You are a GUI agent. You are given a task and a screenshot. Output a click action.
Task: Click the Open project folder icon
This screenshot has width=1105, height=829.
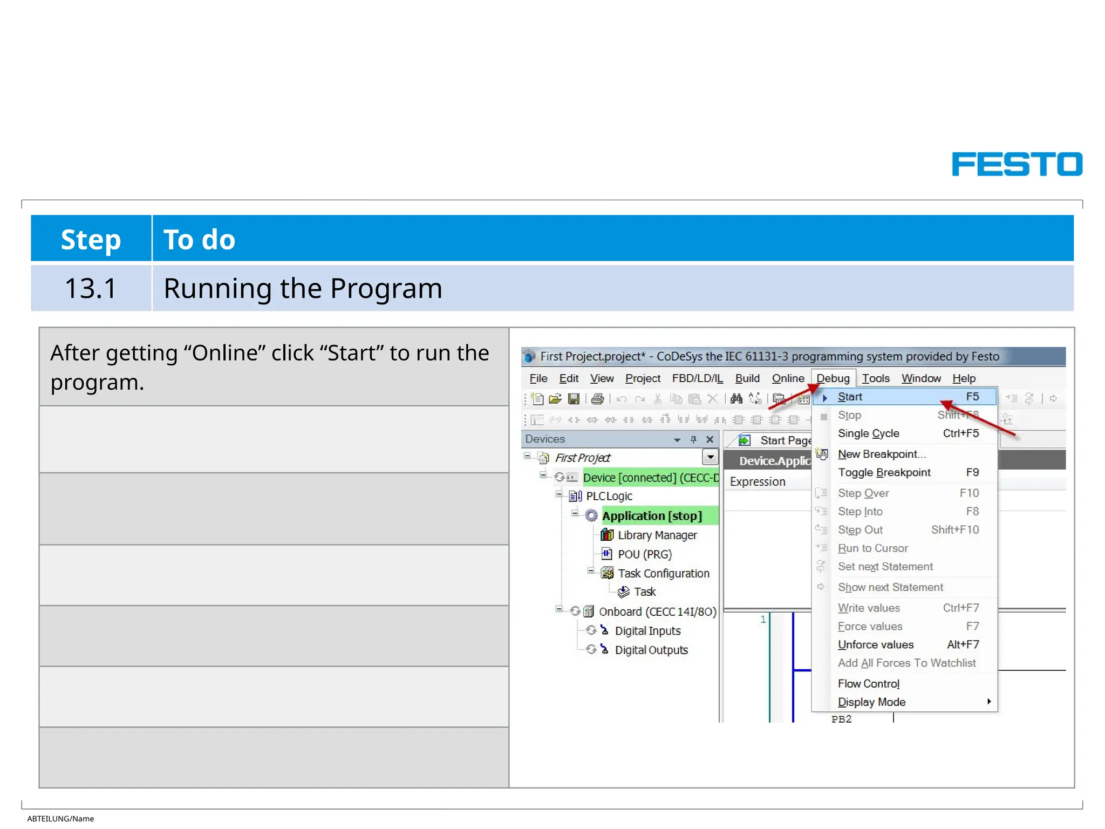[x=555, y=399]
